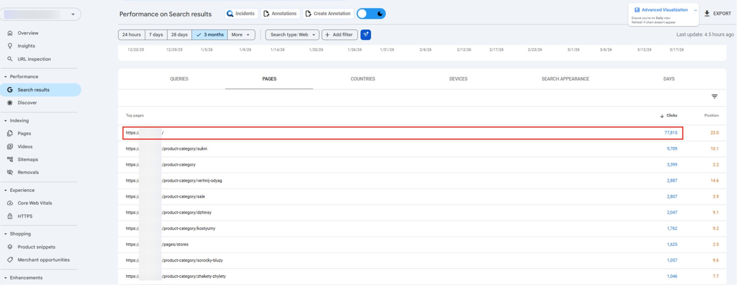This screenshot has width=737, height=286.
Task: Open the /pages/stores row
Action: tap(422, 244)
